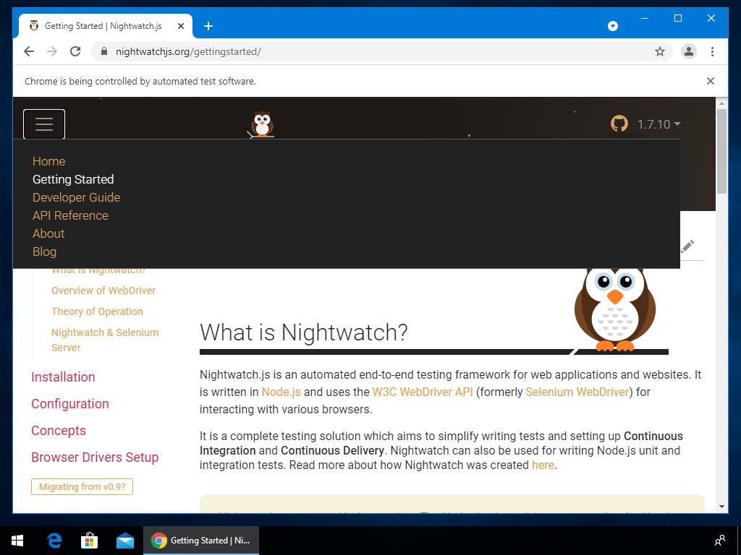Follow the W3C WebDriver API link
This screenshot has height=555, width=741.
coord(423,392)
